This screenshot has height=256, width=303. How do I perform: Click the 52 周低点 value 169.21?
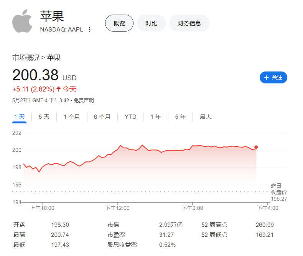265,235
